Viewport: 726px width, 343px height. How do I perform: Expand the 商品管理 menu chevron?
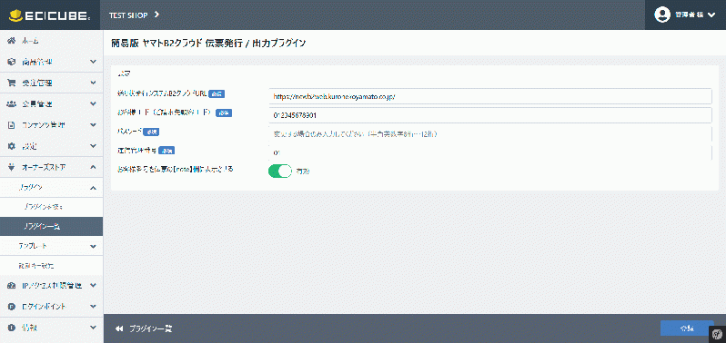click(93, 62)
